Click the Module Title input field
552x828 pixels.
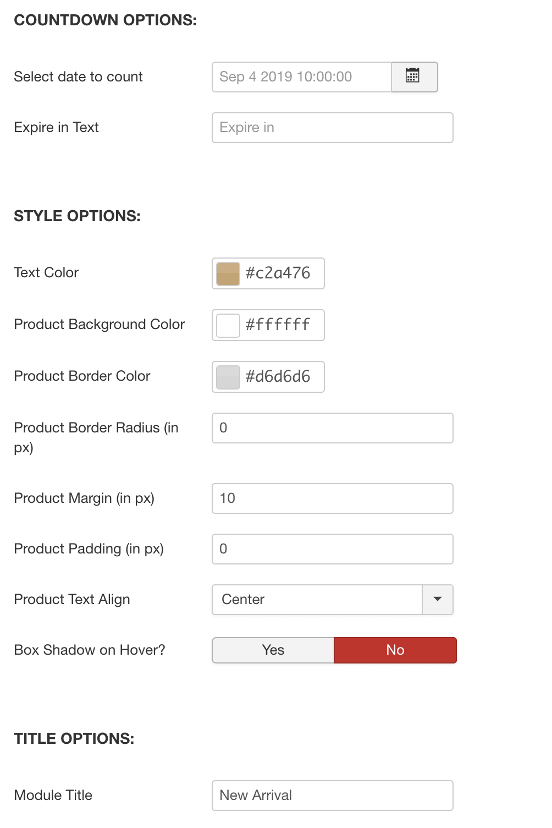click(x=333, y=795)
